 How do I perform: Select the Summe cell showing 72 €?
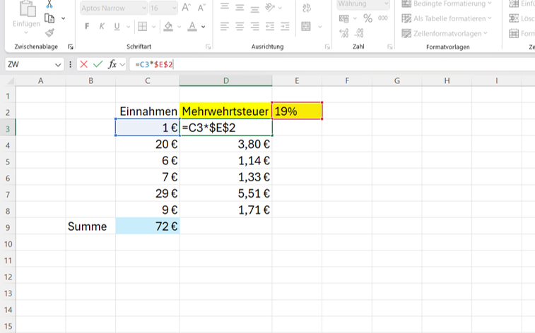pos(147,226)
